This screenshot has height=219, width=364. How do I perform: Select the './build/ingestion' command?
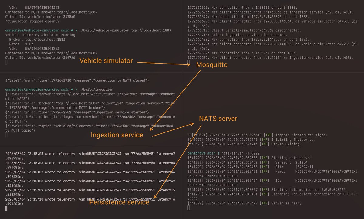[96, 90]
